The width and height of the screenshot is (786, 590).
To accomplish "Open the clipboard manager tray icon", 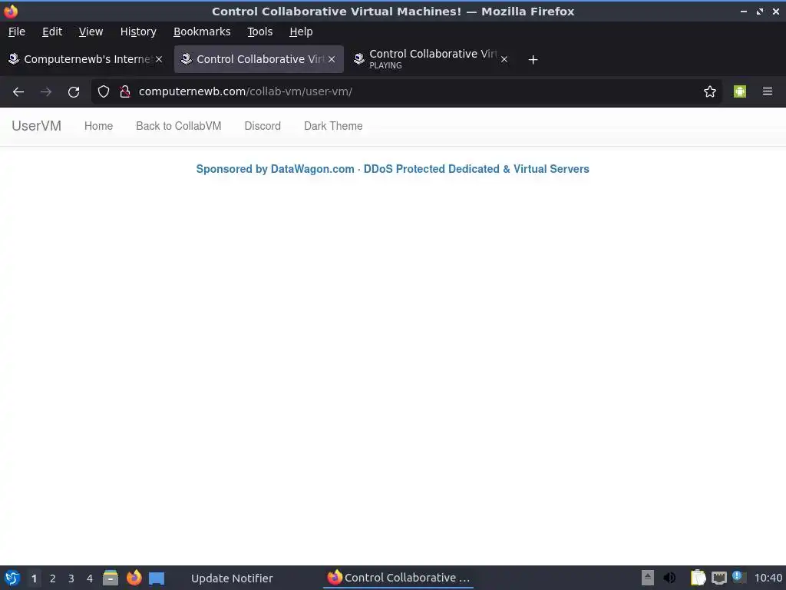I will (x=698, y=578).
